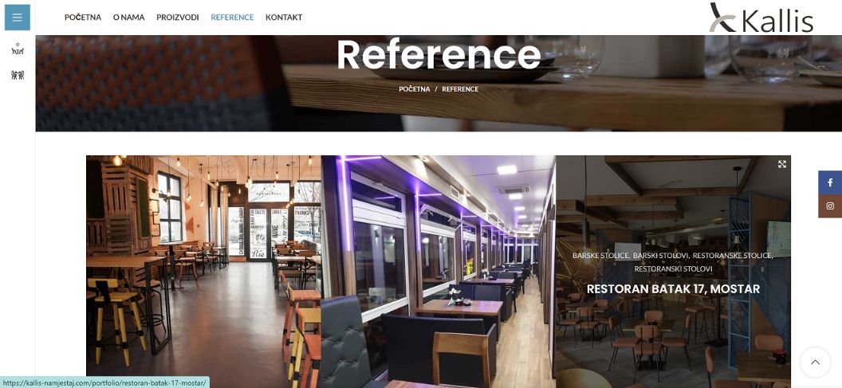Screen dimensions: 842x388
Task: Go to the Početna menu item
Action: (83, 18)
